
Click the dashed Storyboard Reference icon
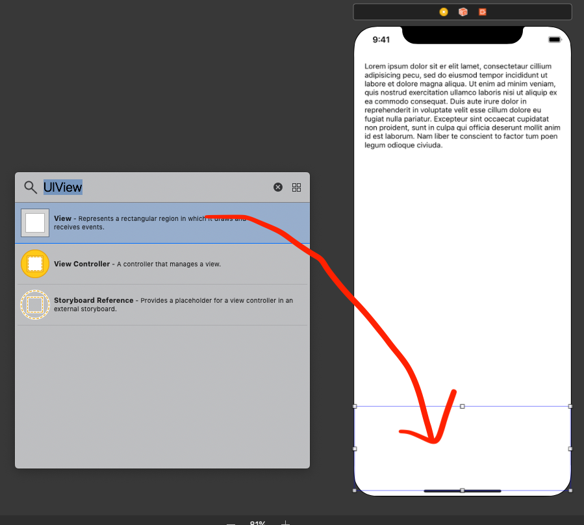coord(35,305)
